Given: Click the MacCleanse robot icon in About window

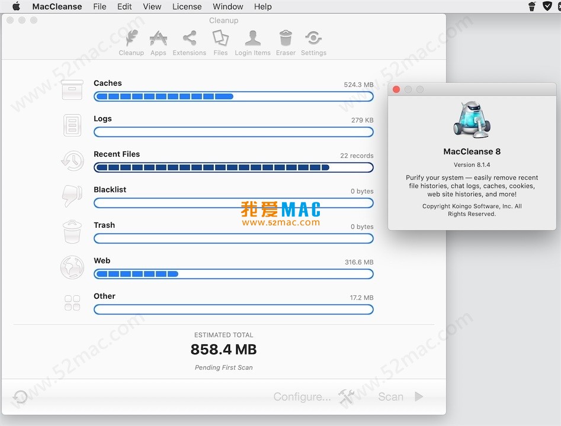Looking at the screenshot, I should [472, 120].
